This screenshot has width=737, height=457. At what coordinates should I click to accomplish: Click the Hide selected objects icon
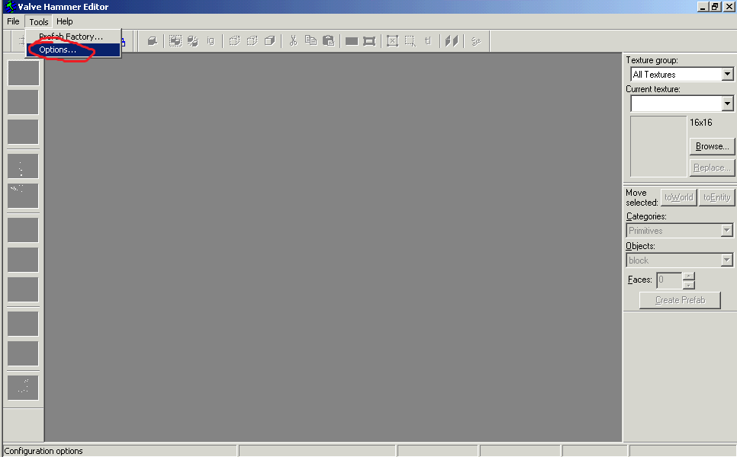[234, 41]
